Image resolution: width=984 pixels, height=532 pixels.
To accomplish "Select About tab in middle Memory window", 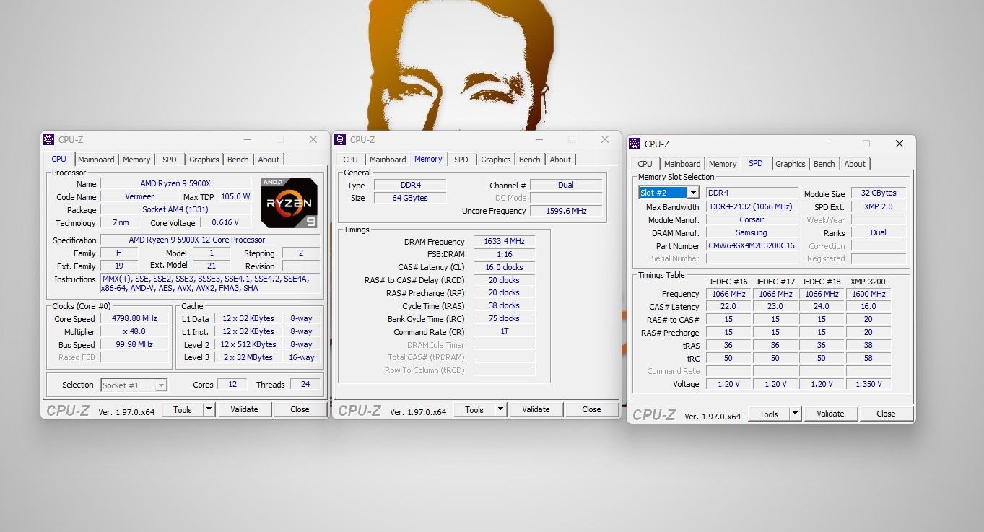I will tap(560, 160).
